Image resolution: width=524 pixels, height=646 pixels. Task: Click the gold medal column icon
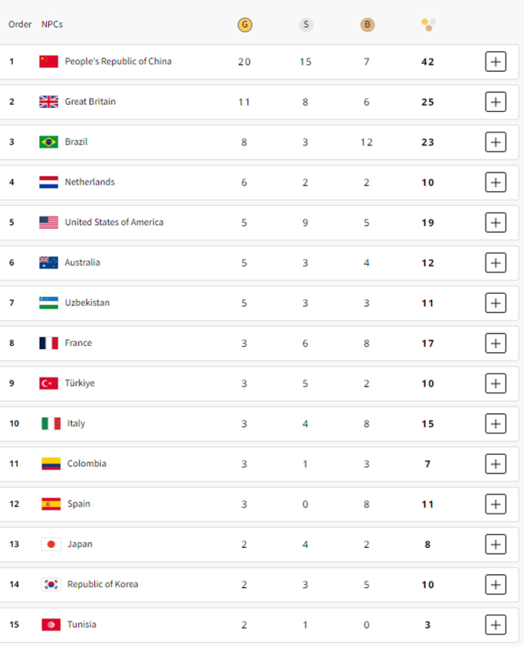coord(245,25)
